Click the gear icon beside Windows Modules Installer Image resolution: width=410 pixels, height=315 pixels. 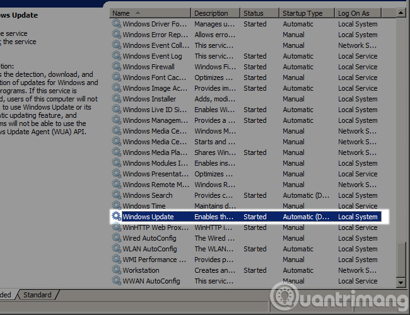116,163
